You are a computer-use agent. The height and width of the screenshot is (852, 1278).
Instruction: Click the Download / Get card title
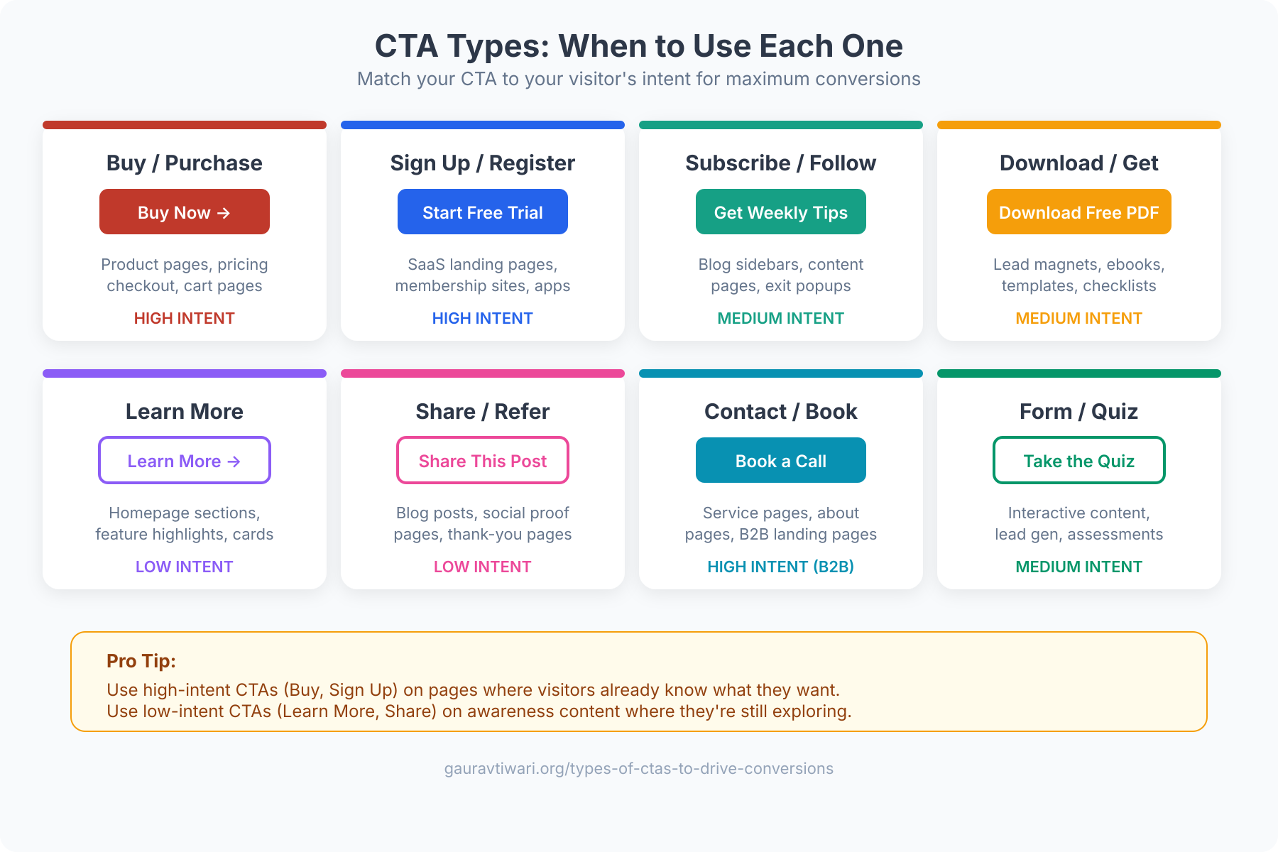1078,163
